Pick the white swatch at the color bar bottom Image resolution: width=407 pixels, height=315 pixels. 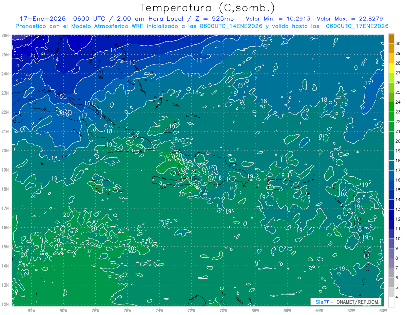coord(391,302)
